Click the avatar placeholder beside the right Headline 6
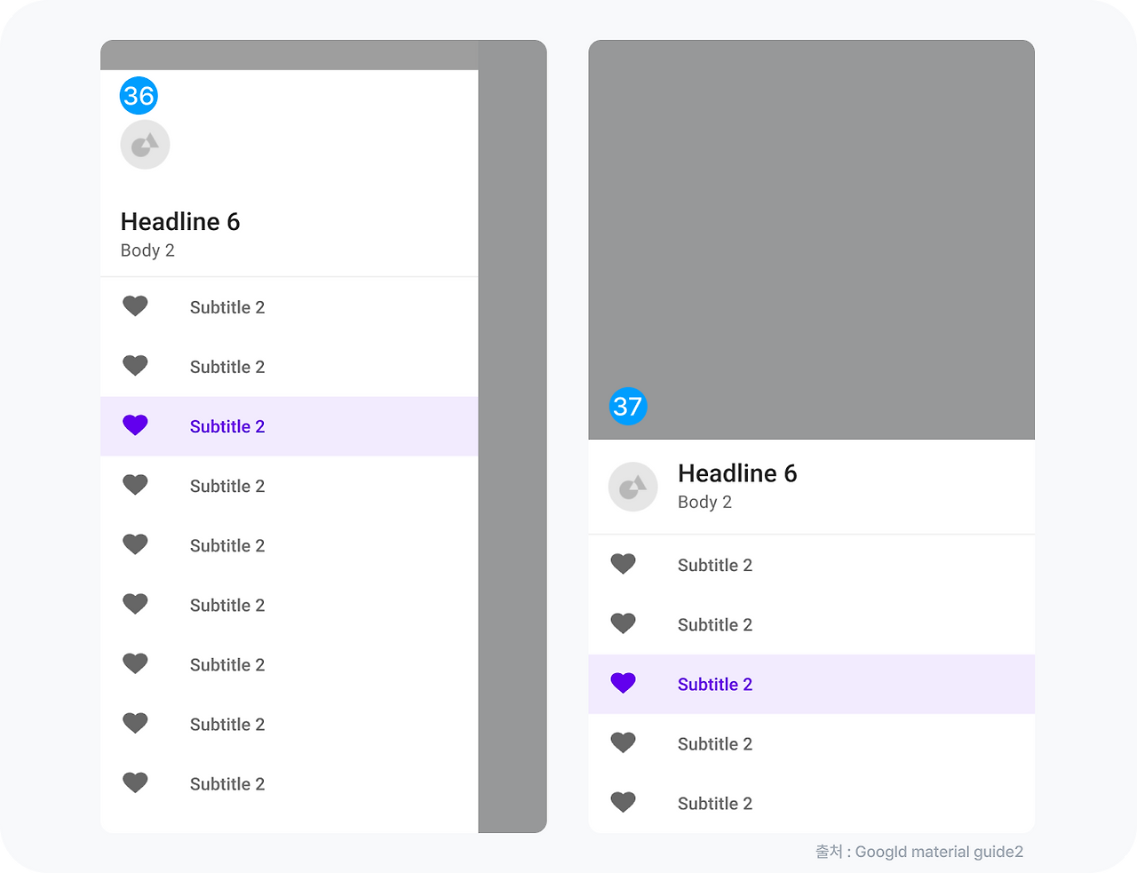This screenshot has height=873, width=1137. tap(632, 487)
